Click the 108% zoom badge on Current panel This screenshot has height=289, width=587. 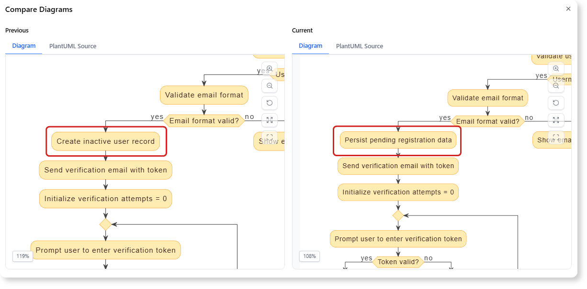coord(309,256)
